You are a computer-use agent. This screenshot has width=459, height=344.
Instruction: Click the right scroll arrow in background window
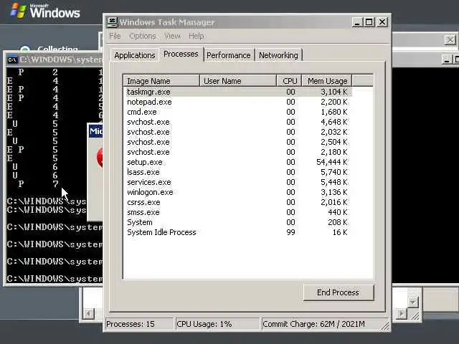(402, 314)
